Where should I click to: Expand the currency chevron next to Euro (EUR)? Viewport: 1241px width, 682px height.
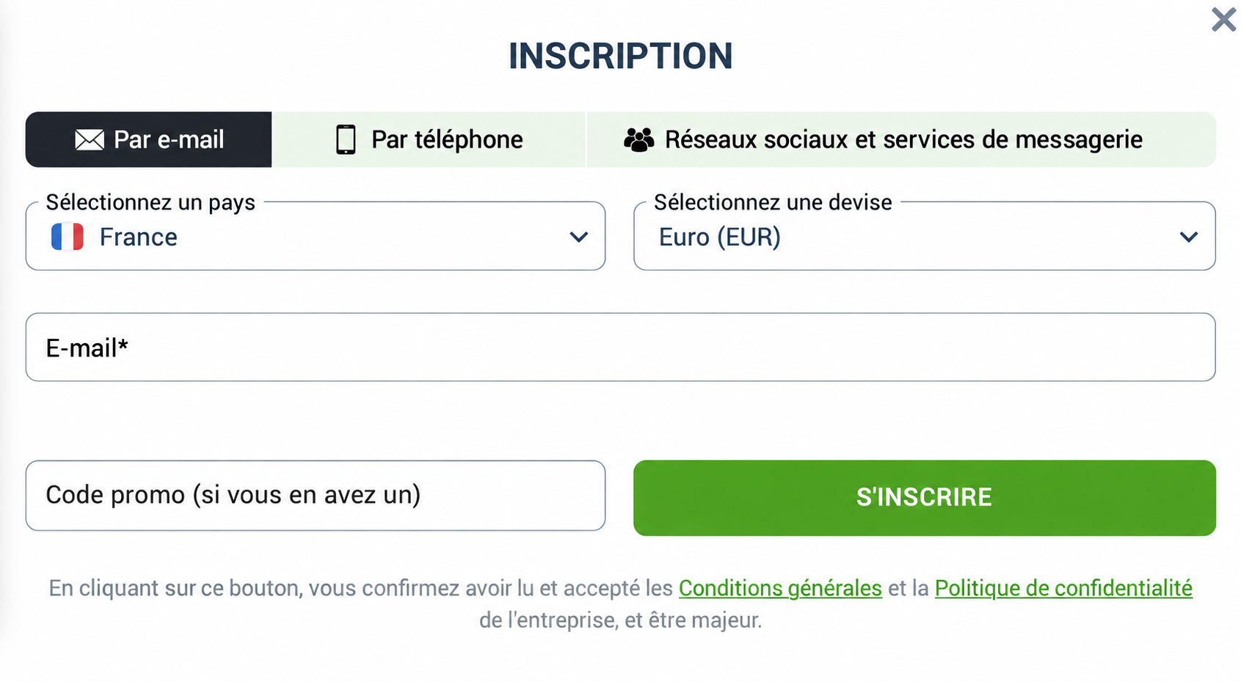(x=1189, y=237)
